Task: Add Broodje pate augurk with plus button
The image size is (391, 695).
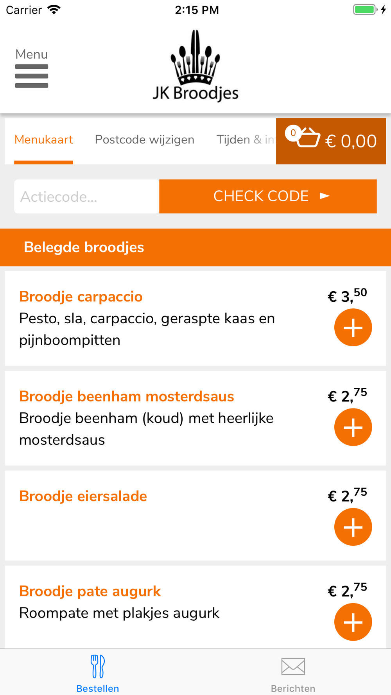Action: coord(353,622)
